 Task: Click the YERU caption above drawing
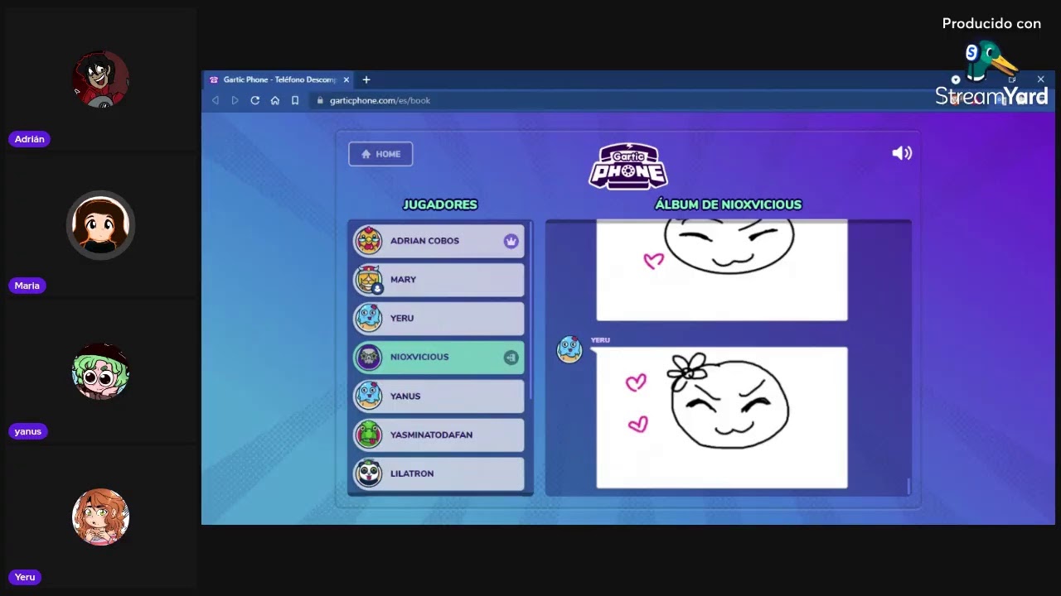[600, 340]
